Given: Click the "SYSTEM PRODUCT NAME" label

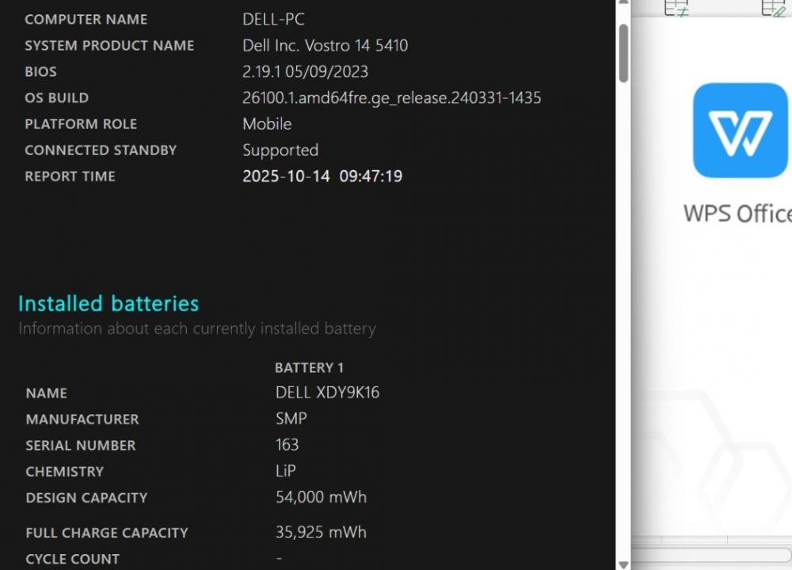Looking at the screenshot, I should click(x=109, y=46).
